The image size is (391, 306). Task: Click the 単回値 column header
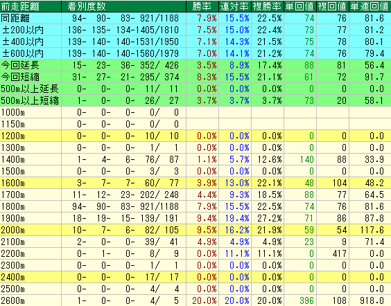click(x=300, y=6)
